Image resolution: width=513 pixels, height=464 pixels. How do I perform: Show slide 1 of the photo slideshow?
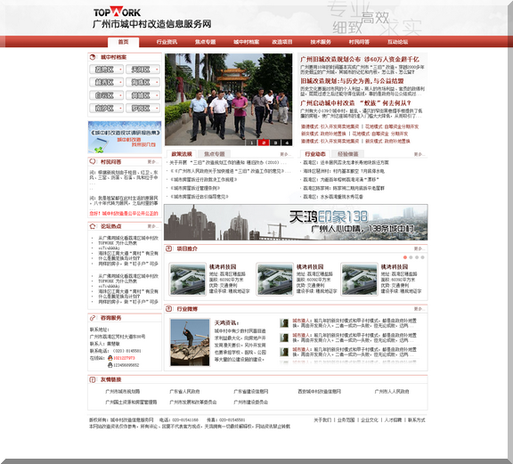coord(251,142)
